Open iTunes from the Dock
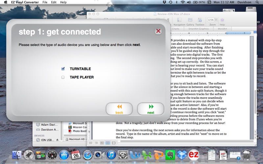263x164 pixels. pos(111,155)
